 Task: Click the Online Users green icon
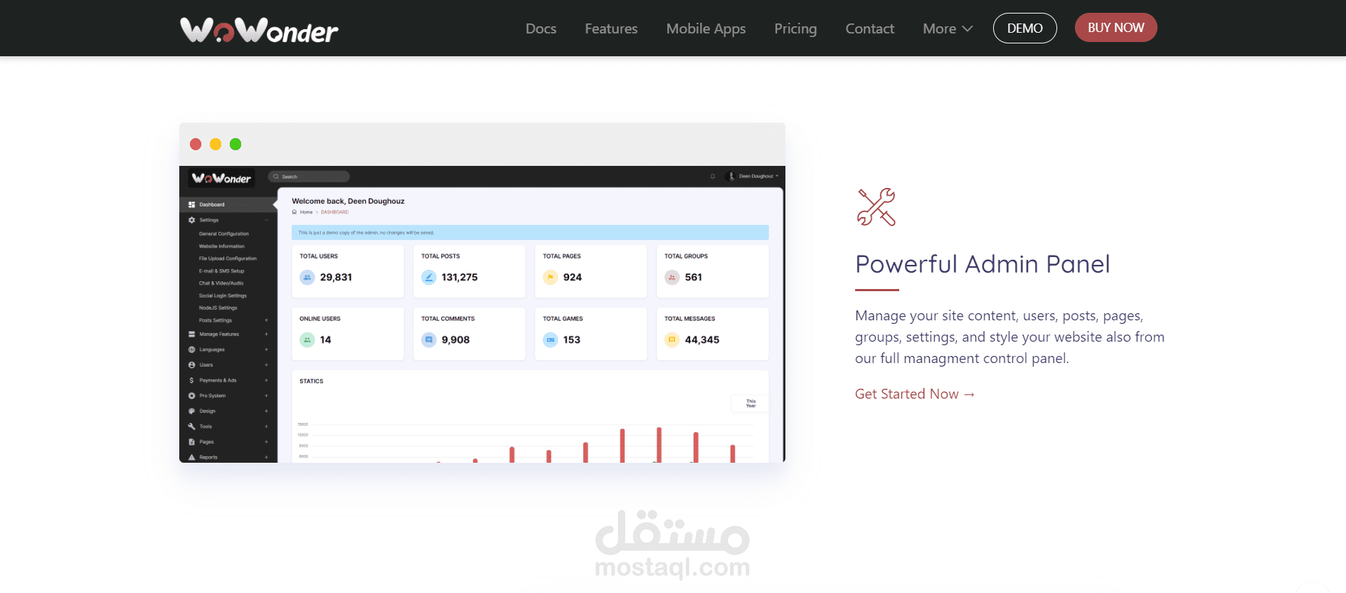(307, 340)
